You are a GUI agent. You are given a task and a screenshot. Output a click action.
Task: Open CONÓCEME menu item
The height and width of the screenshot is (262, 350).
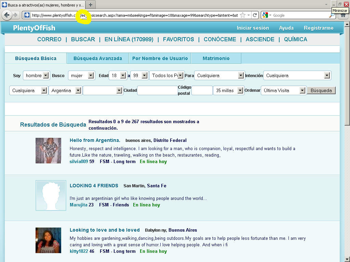(220, 39)
